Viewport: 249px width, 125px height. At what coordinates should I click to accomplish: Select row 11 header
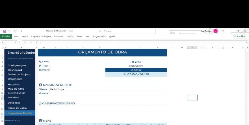(x=2, y=98)
